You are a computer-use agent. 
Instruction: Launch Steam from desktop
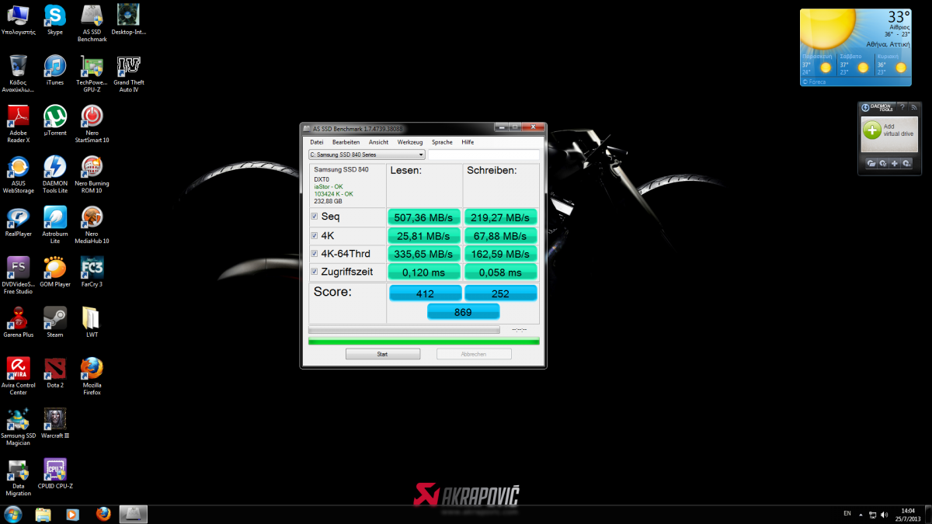click(x=54, y=322)
